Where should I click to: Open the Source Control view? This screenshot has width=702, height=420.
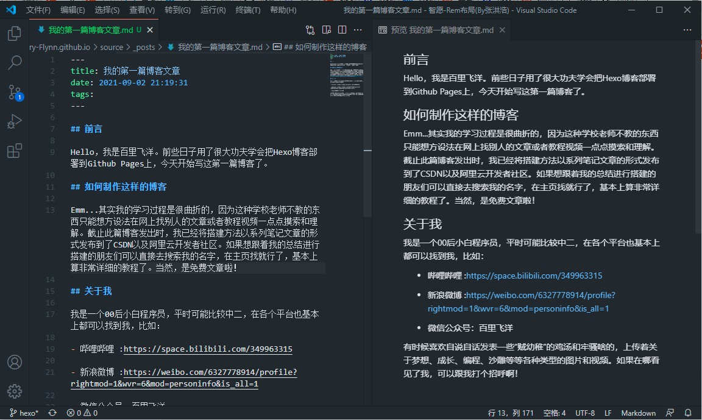pyautogui.click(x=15, y=92)
